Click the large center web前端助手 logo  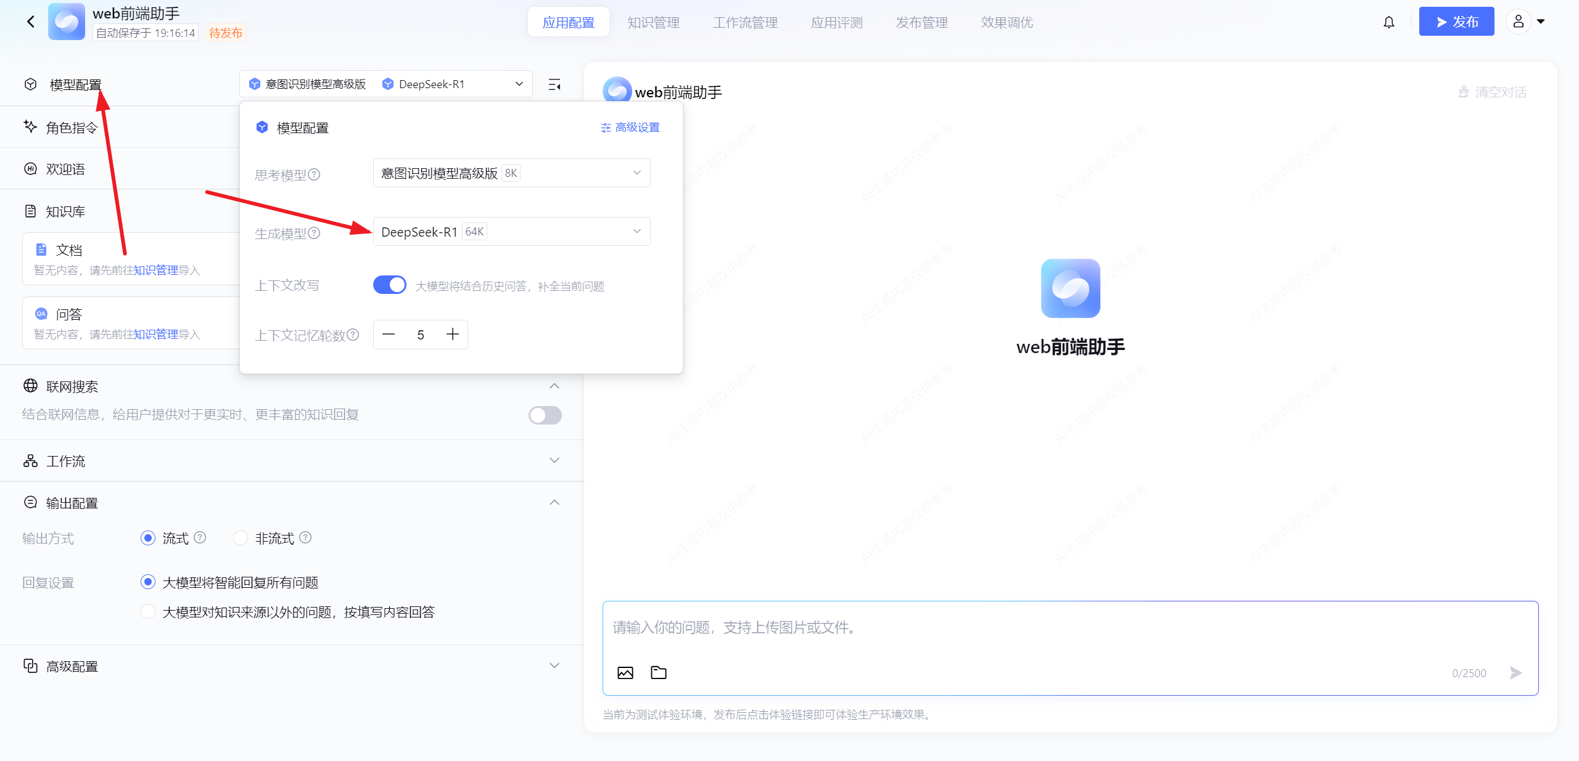click(1070, 288)
